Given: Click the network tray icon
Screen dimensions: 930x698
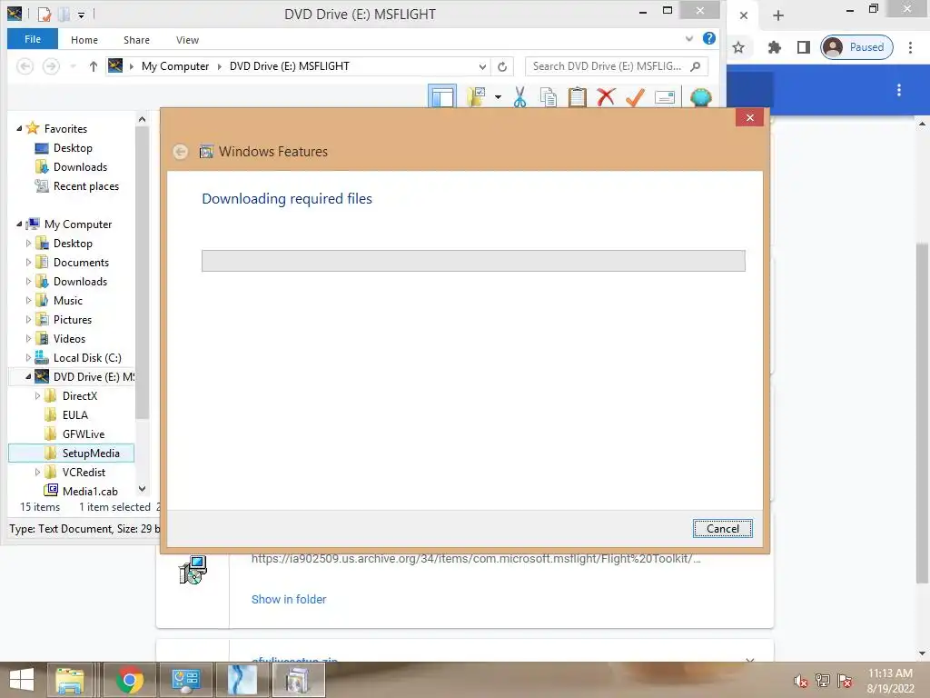Looking at the screenshot, I should coord(823,681).
